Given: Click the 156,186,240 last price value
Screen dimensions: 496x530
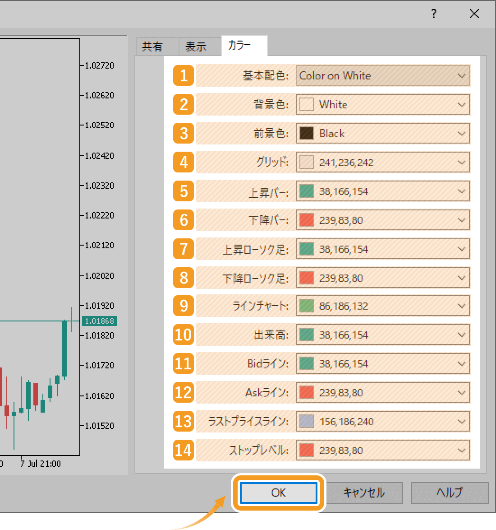Looking at the screenshot, I should pos(346,422).
